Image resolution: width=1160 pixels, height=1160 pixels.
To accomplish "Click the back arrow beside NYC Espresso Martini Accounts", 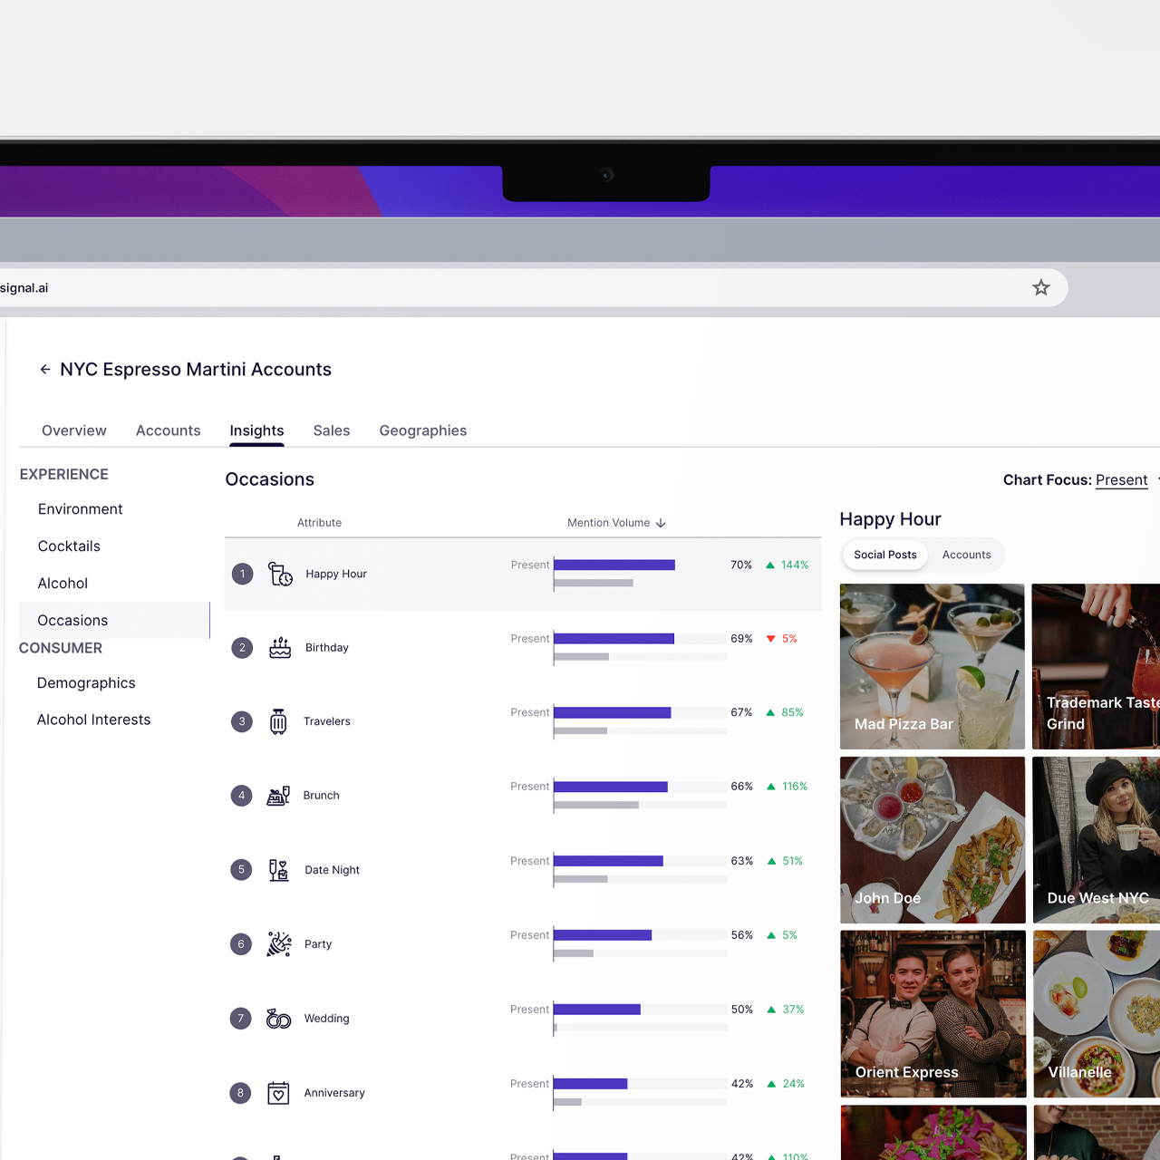I will point(45,370).
